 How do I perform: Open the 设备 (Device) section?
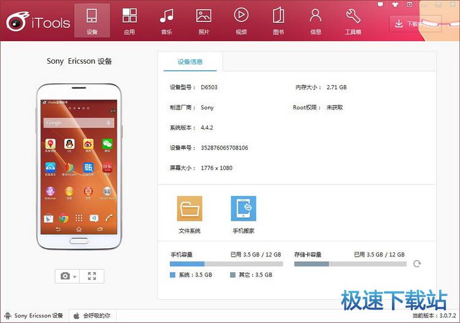pyautogui.click(x=92, y=21)
